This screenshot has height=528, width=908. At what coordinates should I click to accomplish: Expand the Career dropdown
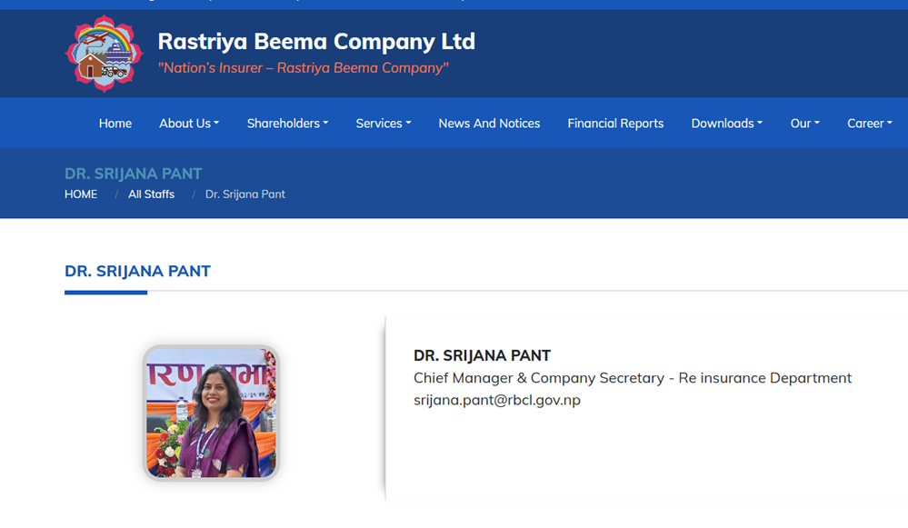[x=870, y=124]
